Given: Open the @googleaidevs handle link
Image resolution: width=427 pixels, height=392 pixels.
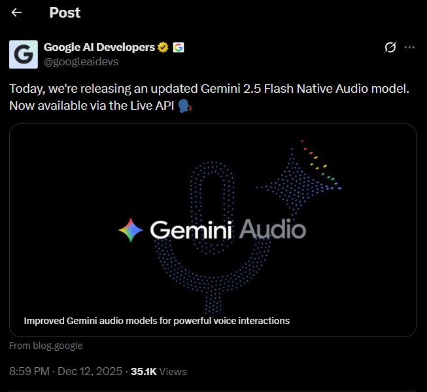Looking at the screenshot, I should pos(81,62).
